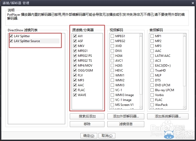Enable H264 video decoder checkbox
196x141 pixels.
(x=112, y=56)
